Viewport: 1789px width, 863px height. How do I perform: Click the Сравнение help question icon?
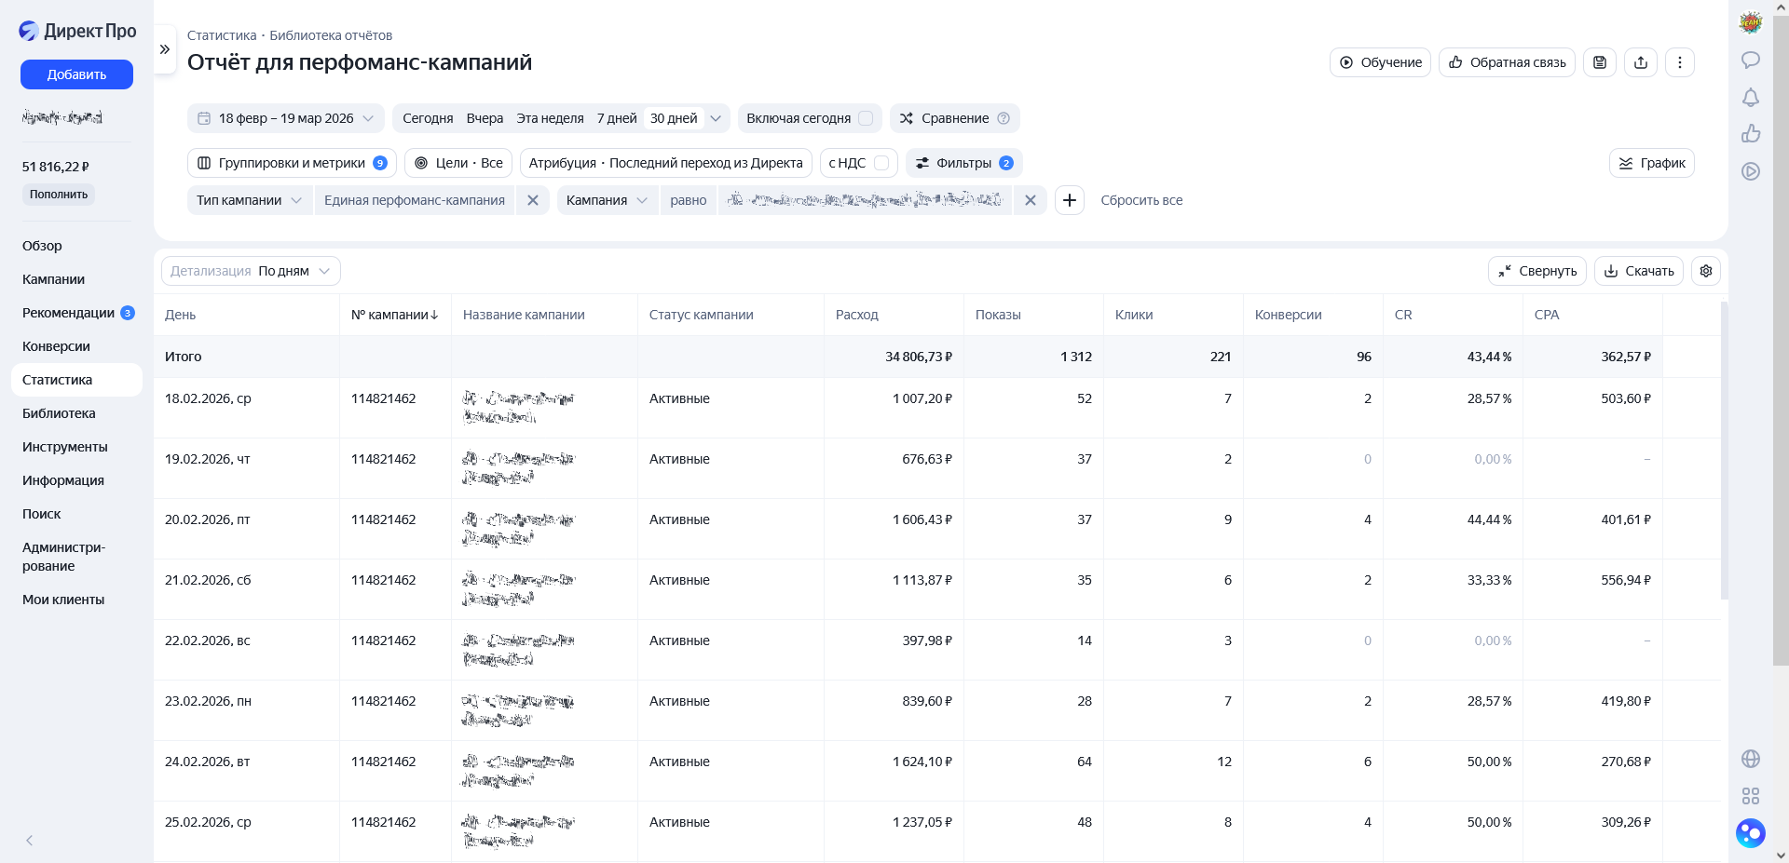click(x=1004, y=118)
